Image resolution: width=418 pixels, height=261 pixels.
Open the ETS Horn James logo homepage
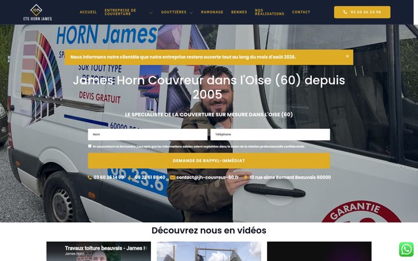tap(38, 12)
